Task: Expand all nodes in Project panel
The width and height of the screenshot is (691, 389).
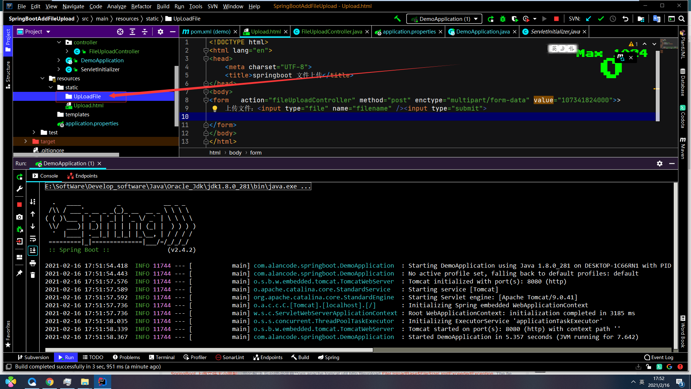Action: (132, 32)
